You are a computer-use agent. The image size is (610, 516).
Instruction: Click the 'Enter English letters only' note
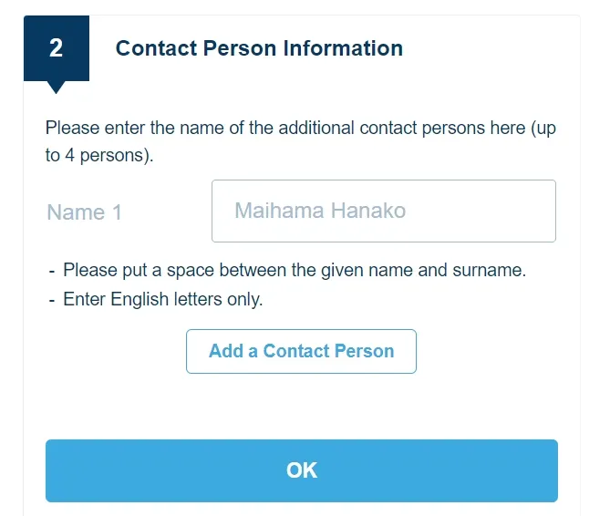(162, 299)
